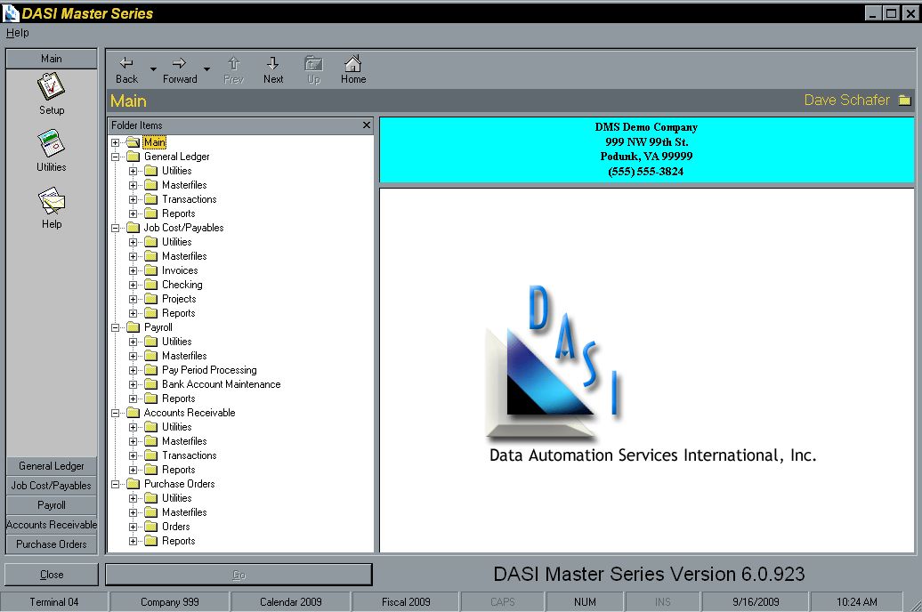This screenshot has width=922, height=612.
Task: Collapse the Payroll tree node
Action: (116, 327)
